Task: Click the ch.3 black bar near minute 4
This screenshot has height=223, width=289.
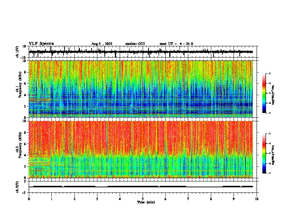Action: pyautogui.click(x=133, y=187)
